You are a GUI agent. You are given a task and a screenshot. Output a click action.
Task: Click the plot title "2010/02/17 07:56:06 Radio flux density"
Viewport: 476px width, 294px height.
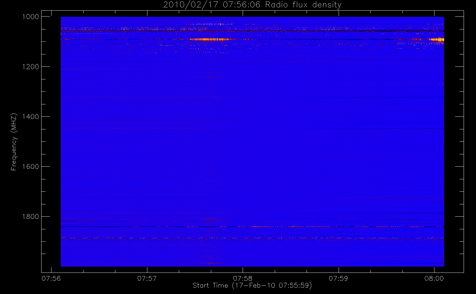[252, 5]
